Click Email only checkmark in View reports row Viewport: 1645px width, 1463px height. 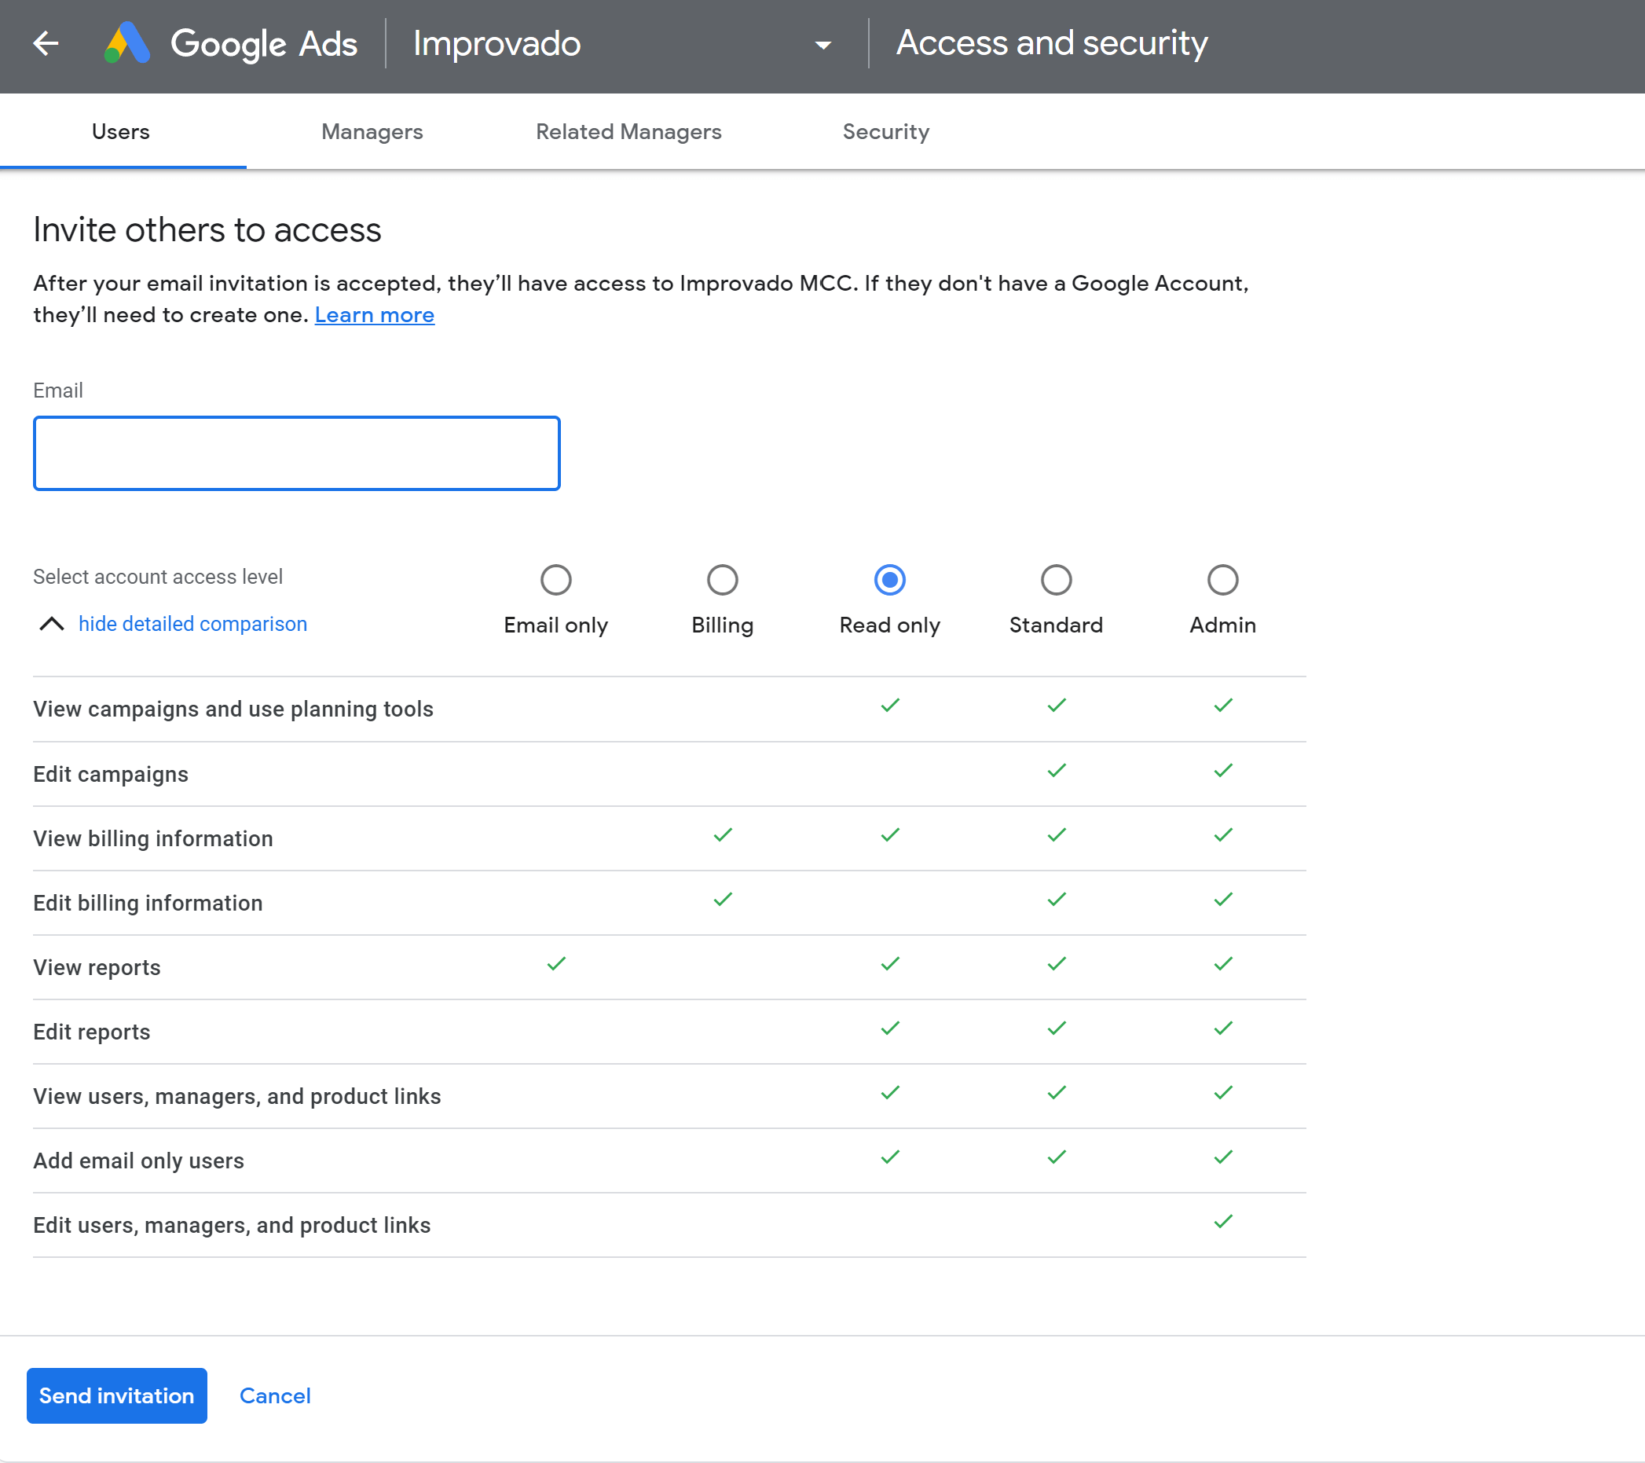coord(556,963)
